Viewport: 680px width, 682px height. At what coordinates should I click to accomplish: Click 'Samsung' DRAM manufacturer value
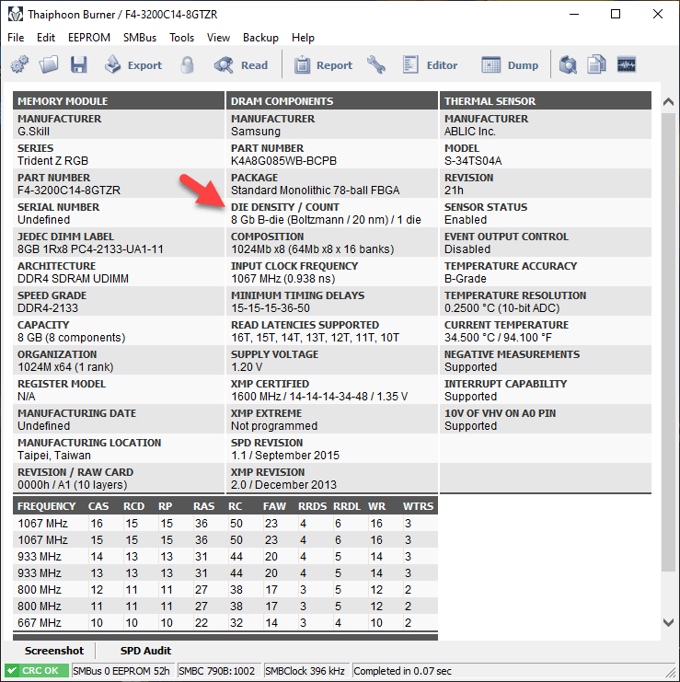pyautogui.click(x=256, y=132)
